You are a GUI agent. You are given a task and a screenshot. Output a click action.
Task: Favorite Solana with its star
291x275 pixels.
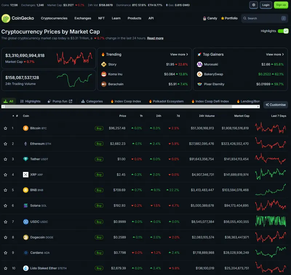pyautogui.click(x=5, y=206)
